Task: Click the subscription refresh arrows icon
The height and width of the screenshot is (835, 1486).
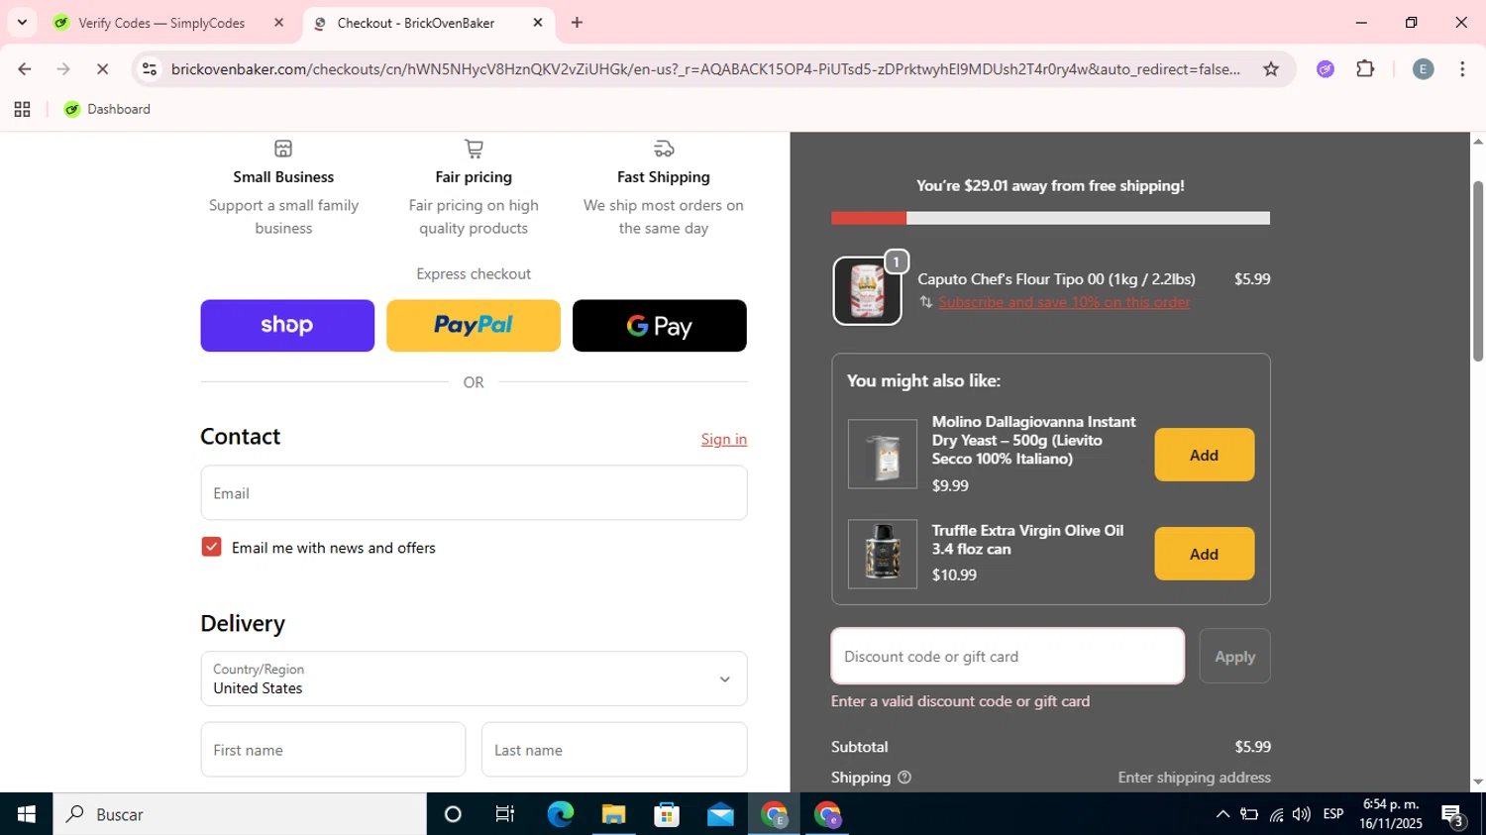Action: tap(925, 302)
